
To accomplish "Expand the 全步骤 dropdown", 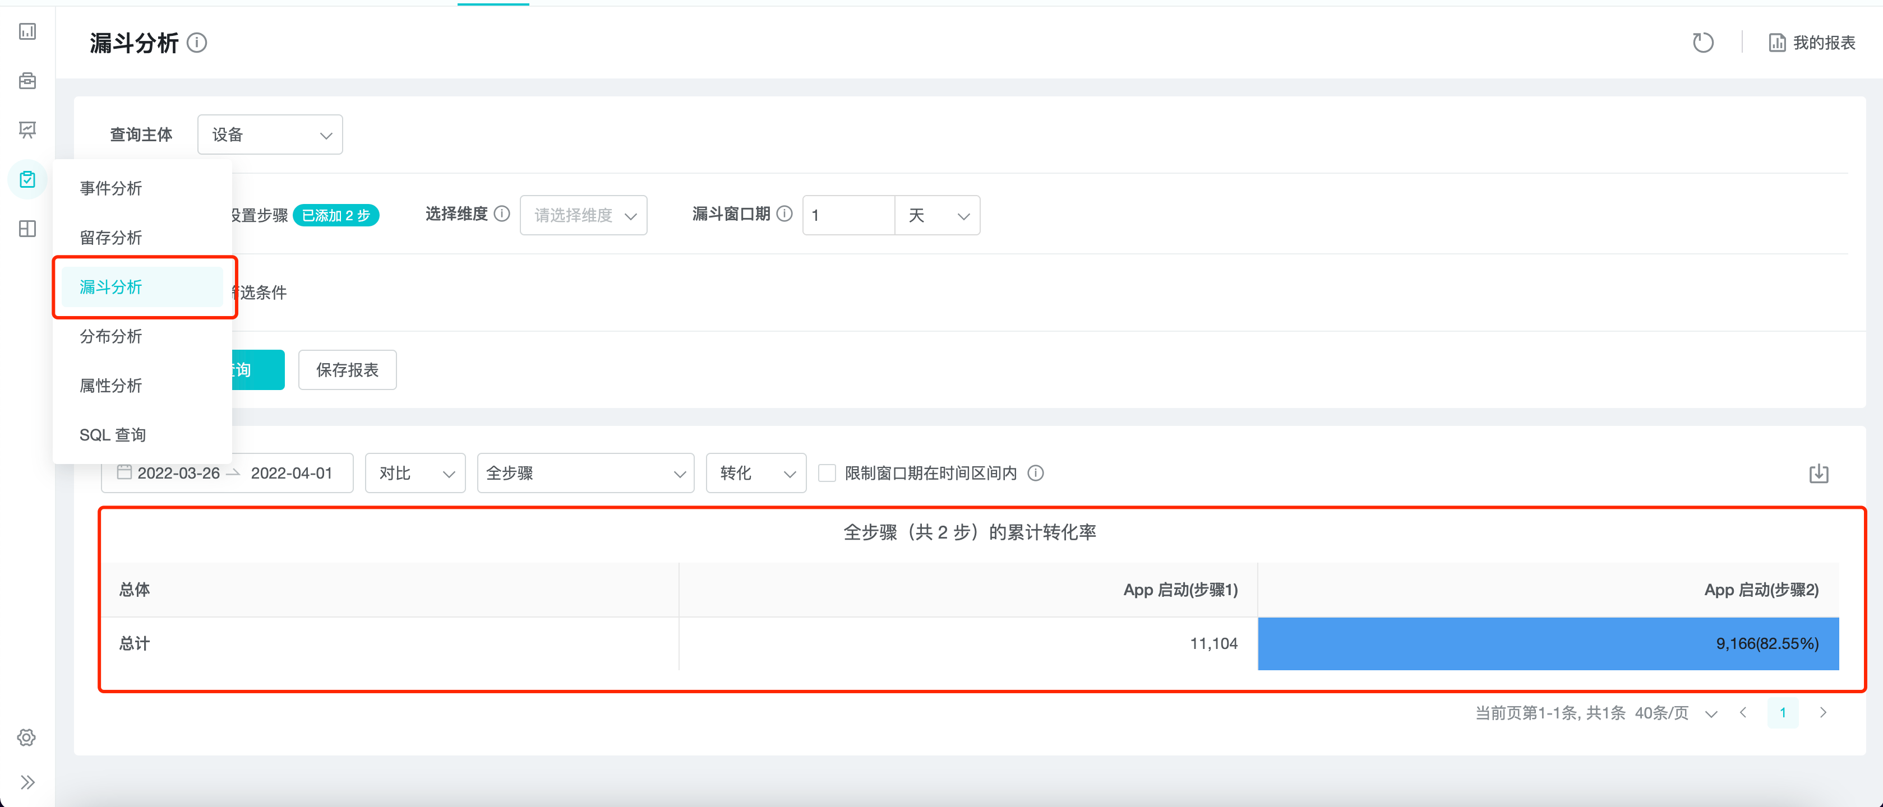I will tap(585, 473).
